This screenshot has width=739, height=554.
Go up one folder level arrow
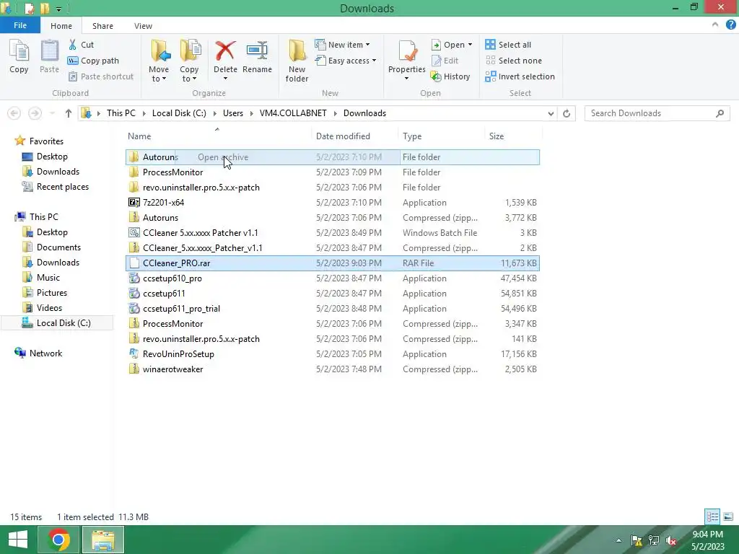pos(69,113)
